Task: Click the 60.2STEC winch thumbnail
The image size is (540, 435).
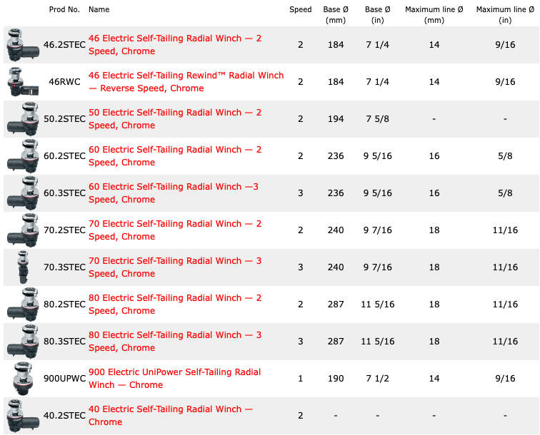Action: tap(21, 155)
